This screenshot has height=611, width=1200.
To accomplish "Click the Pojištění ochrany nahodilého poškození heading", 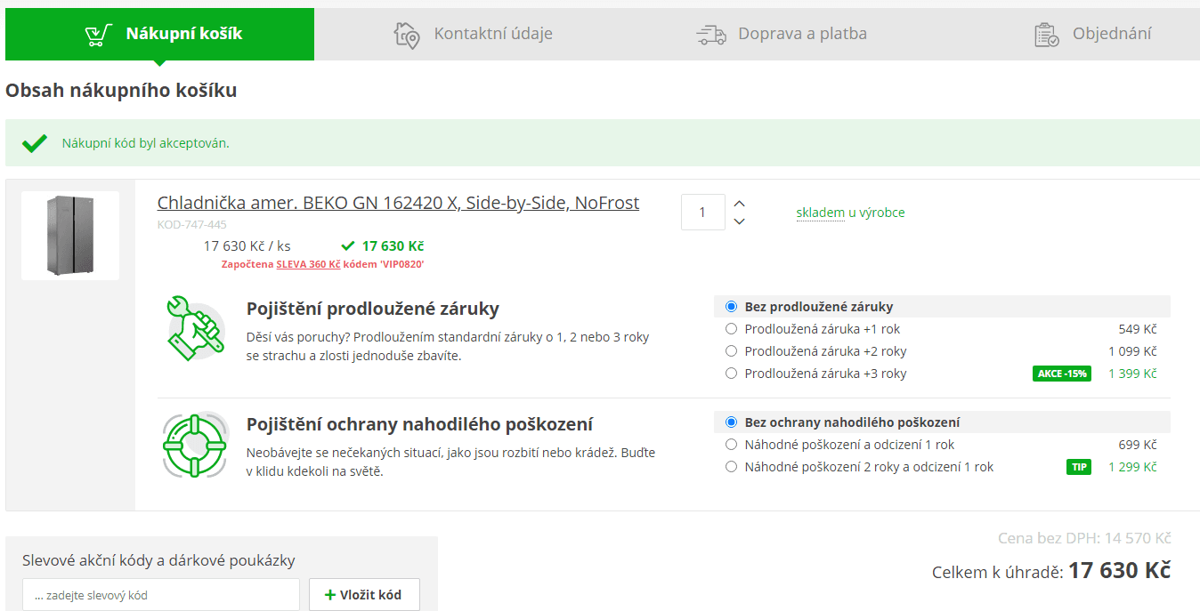I will coord(419,424).
